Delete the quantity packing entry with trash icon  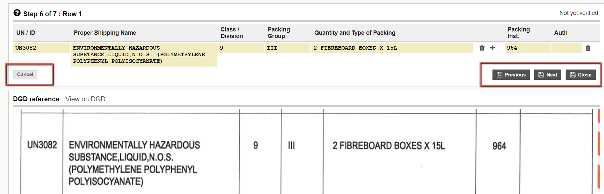(482, 48)
